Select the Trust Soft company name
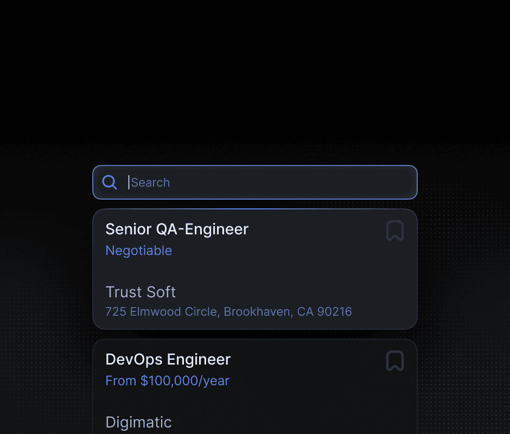The image size is (510, 434). click(141, 292)
